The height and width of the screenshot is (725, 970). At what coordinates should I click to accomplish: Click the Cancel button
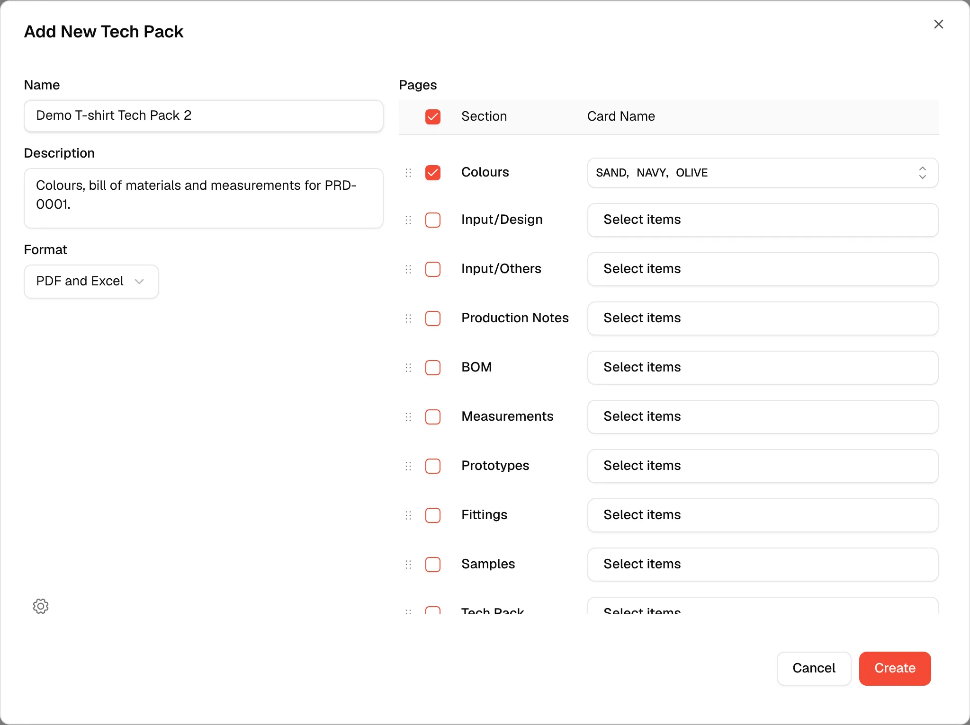pyautogui.click(x=814, y=668)
